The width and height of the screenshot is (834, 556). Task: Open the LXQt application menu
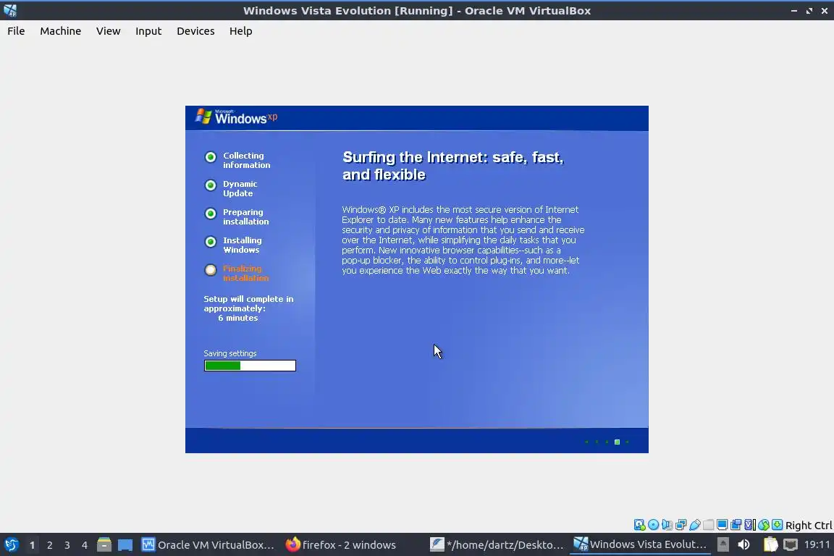click(x=11, y=545)
